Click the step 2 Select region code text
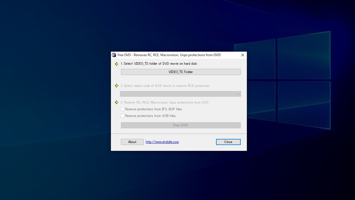Image resolution: width=355 pixels, height=200 pixels. click(165, 86)
